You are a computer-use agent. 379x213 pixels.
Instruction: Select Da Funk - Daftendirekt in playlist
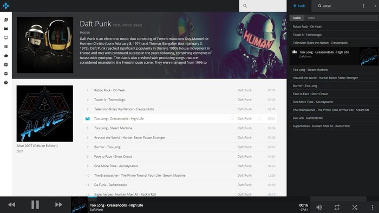point(334,118)
